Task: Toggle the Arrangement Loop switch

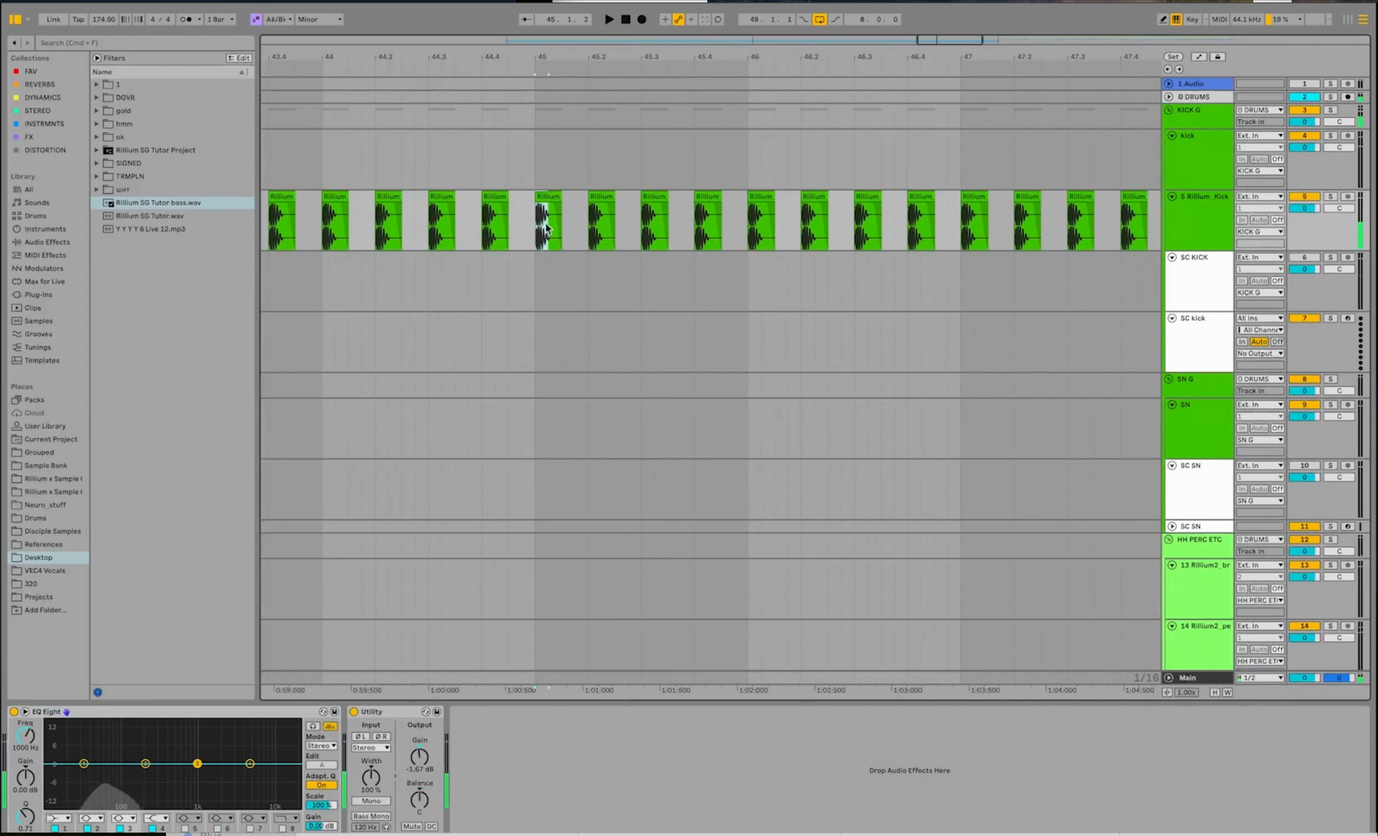Action: (819, 20)
